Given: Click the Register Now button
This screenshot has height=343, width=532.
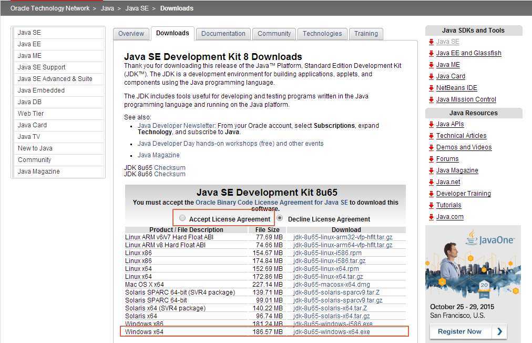Looking at the screenshot, I should [x=468, y=331].
